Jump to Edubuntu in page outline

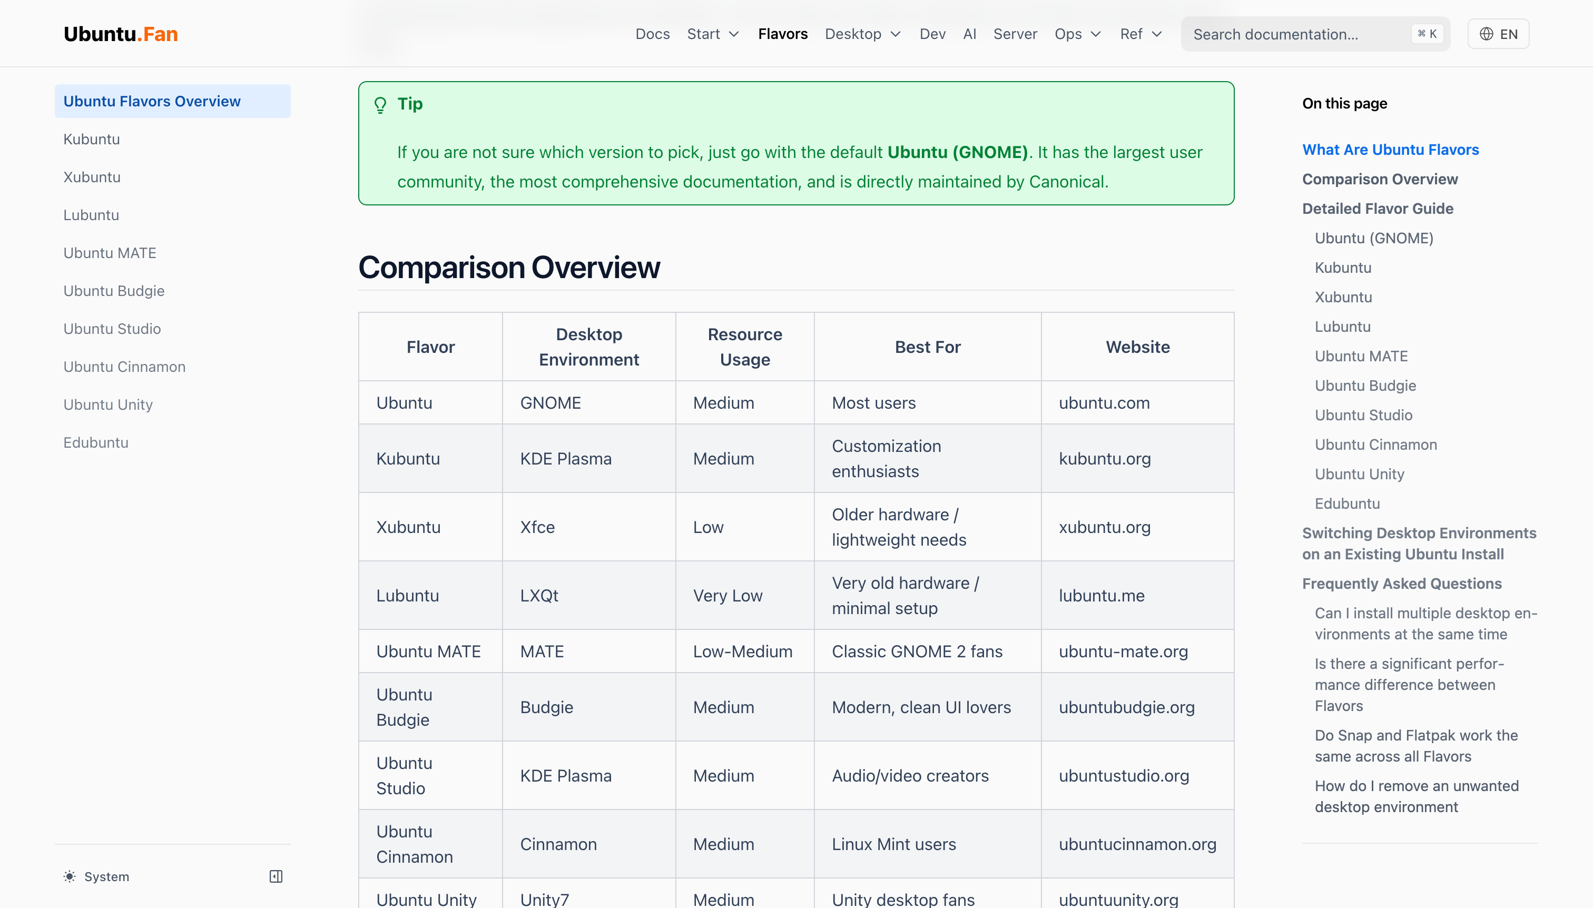pos(1347,504)
